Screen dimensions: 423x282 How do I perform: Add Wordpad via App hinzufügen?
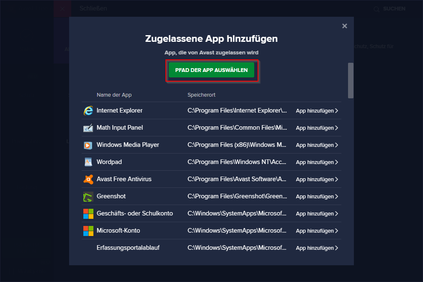[x=317, y=162]
